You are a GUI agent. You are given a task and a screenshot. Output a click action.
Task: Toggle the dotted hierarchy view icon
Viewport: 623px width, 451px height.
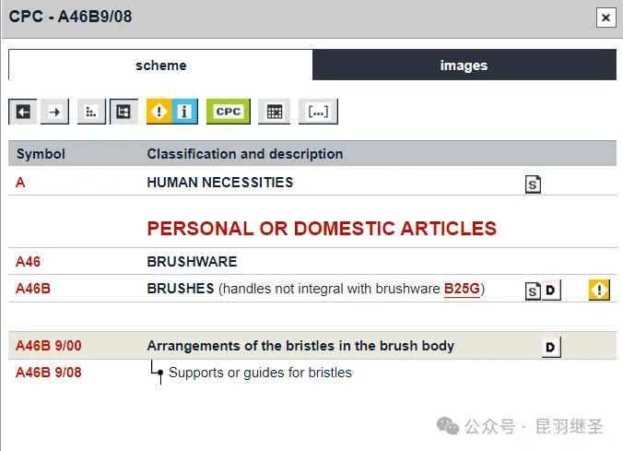(90, 112)
